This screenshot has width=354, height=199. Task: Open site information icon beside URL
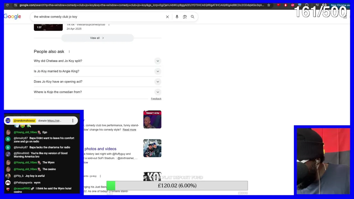point(15,5)
